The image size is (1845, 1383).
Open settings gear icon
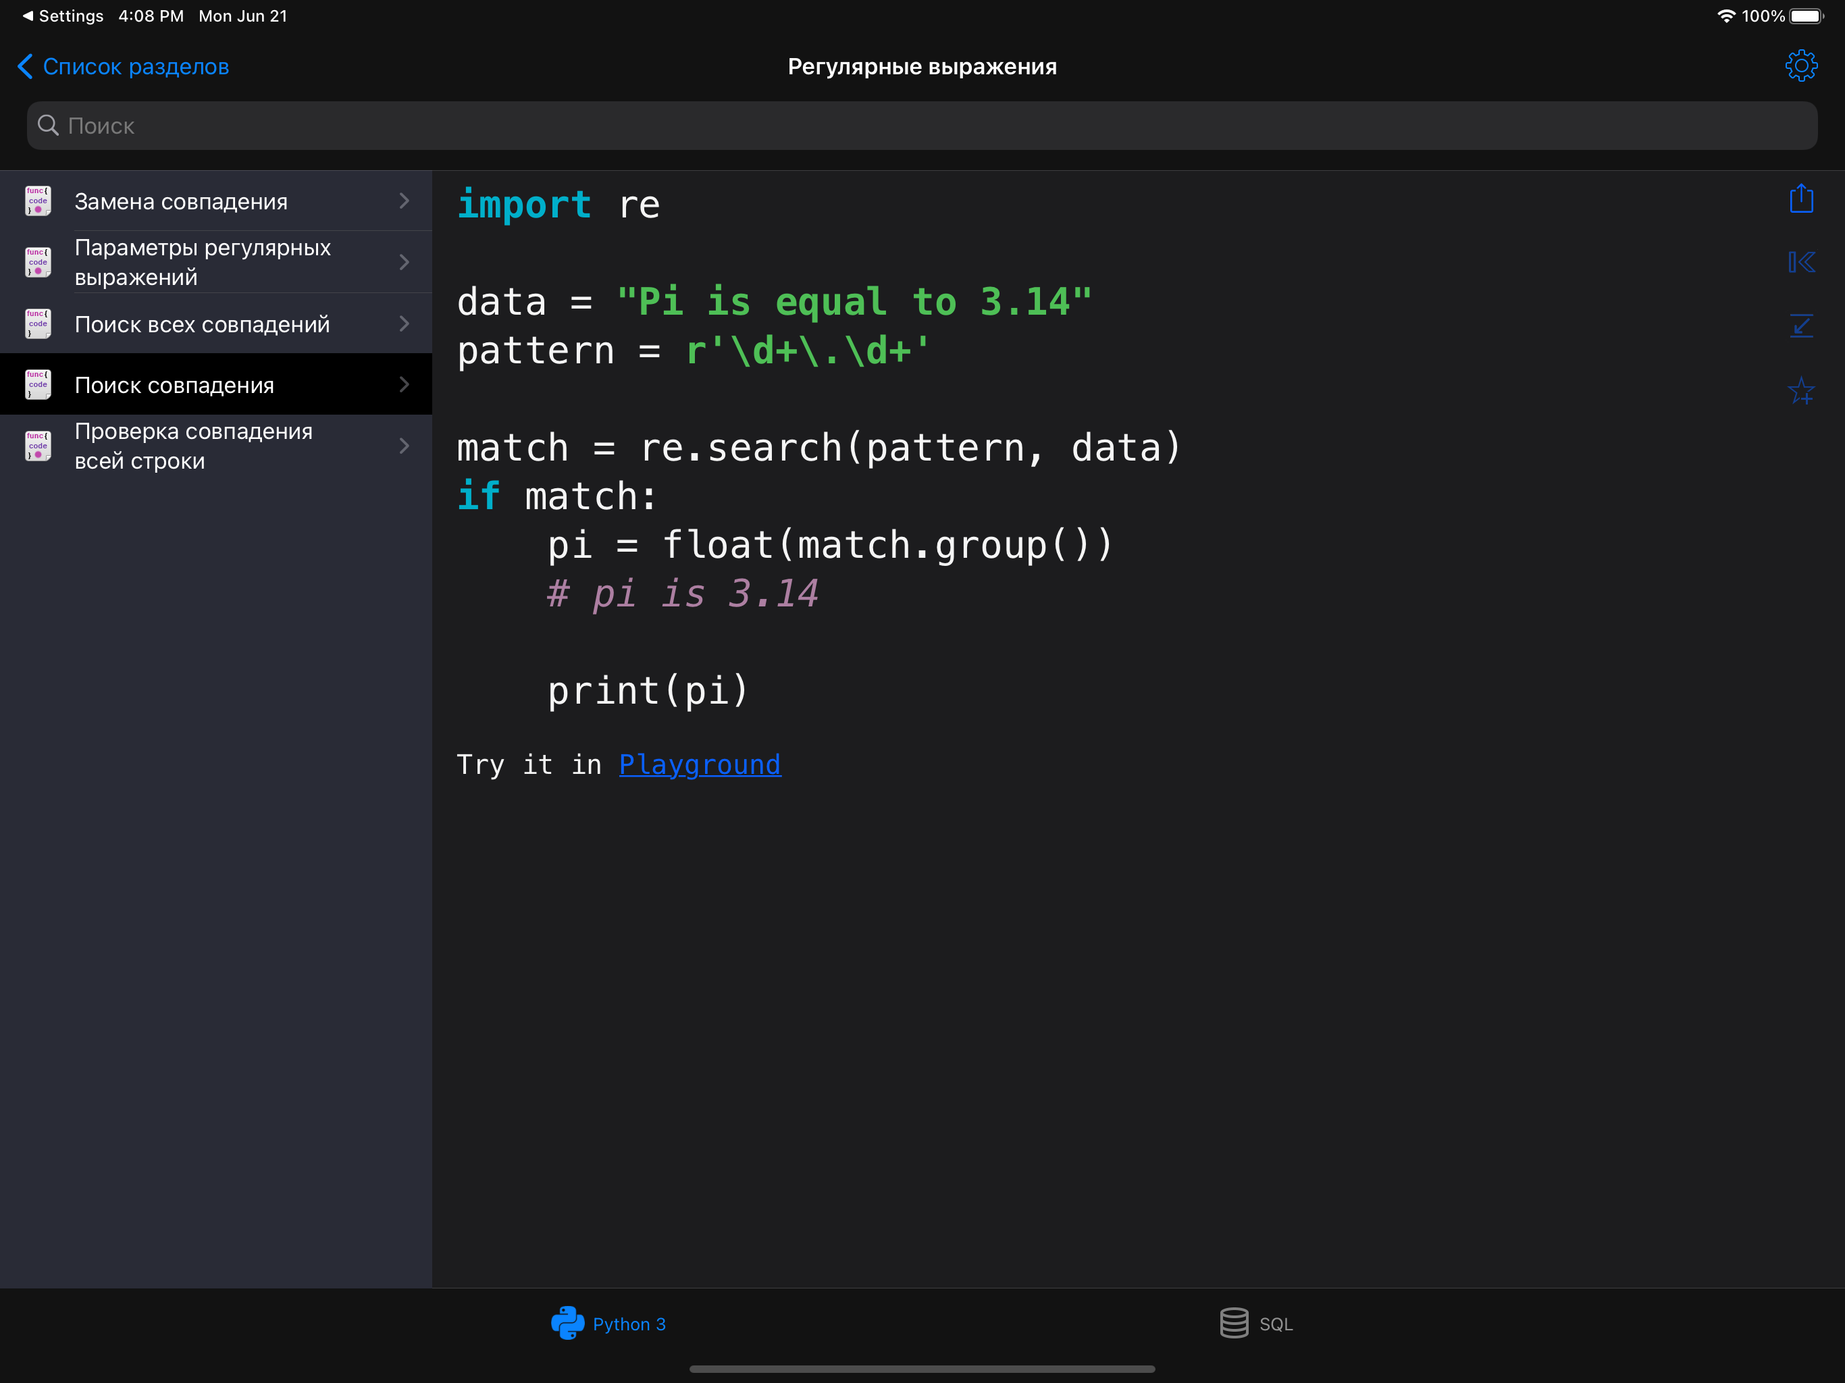(1801, 66)
